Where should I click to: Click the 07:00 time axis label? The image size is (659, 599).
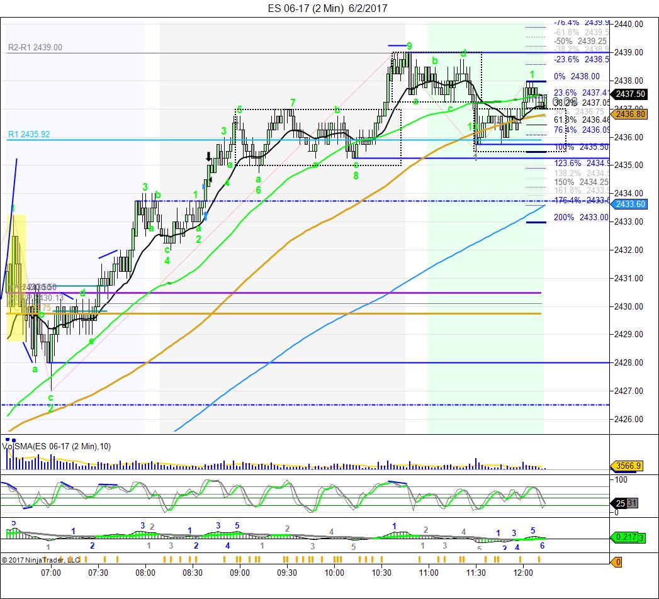[x=51, y=573]
